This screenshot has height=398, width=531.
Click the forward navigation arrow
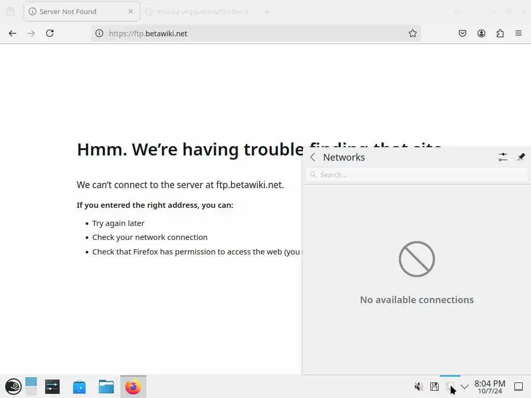(x=31, y=33)
